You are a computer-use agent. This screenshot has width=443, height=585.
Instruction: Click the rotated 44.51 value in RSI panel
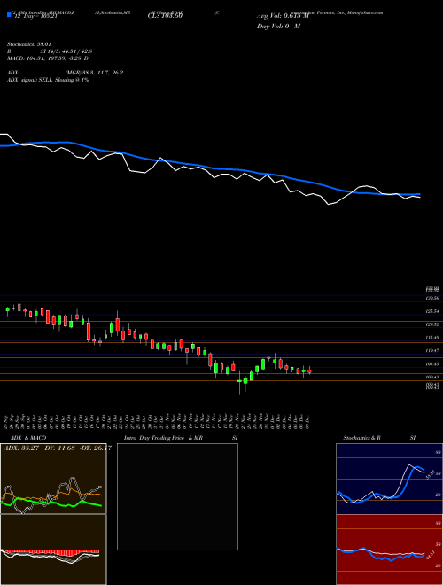[429, 555]
